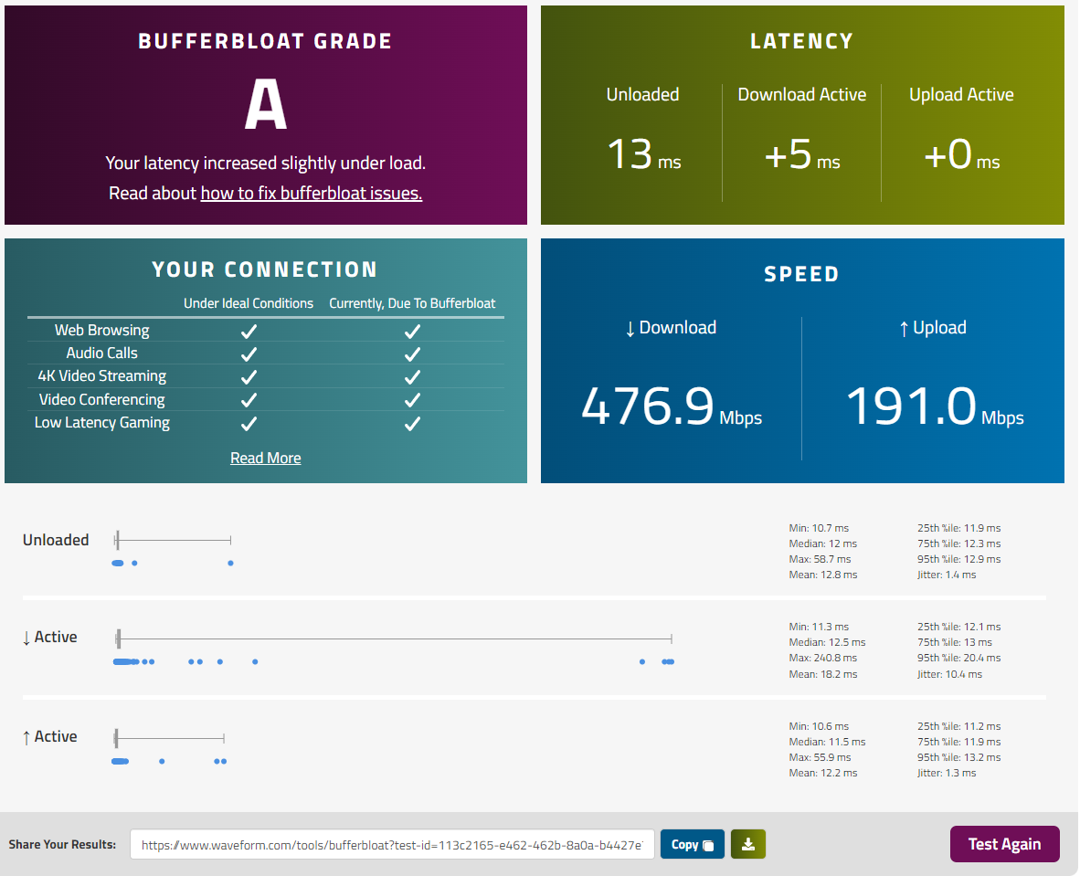This screenshot has width=1080, height=876.
Task: Open the Read More link
Action: pos(265,458)
